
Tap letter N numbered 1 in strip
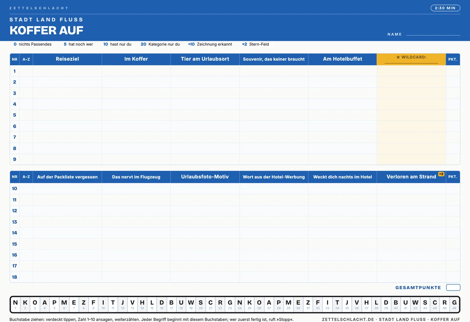click(x=15, y=304)
